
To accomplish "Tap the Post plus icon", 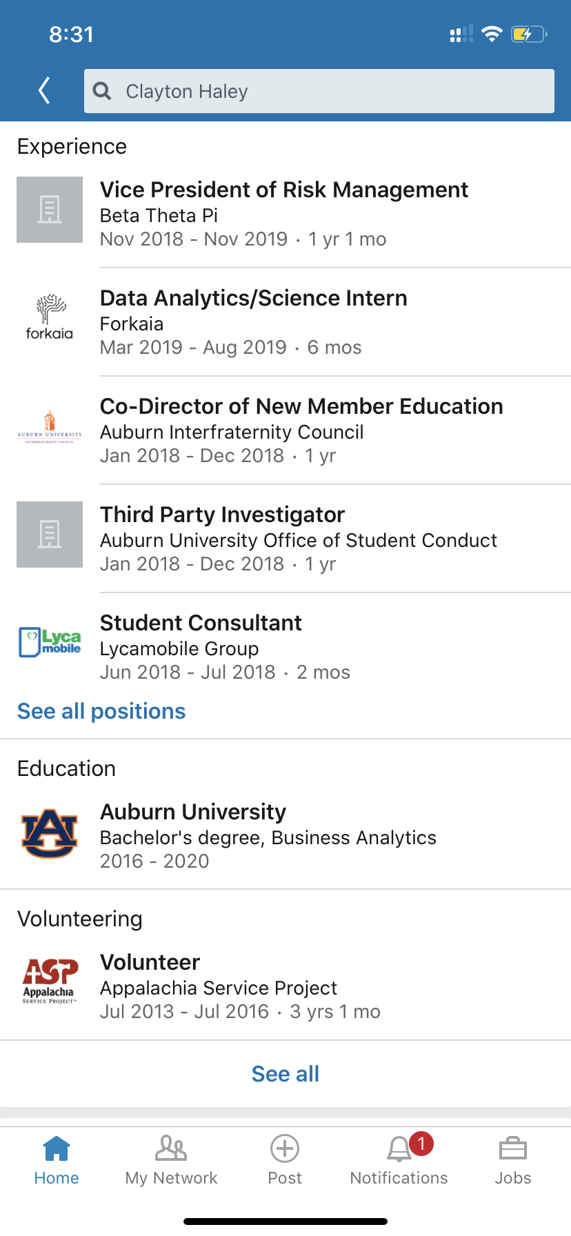I will (x=285, y=1149).
